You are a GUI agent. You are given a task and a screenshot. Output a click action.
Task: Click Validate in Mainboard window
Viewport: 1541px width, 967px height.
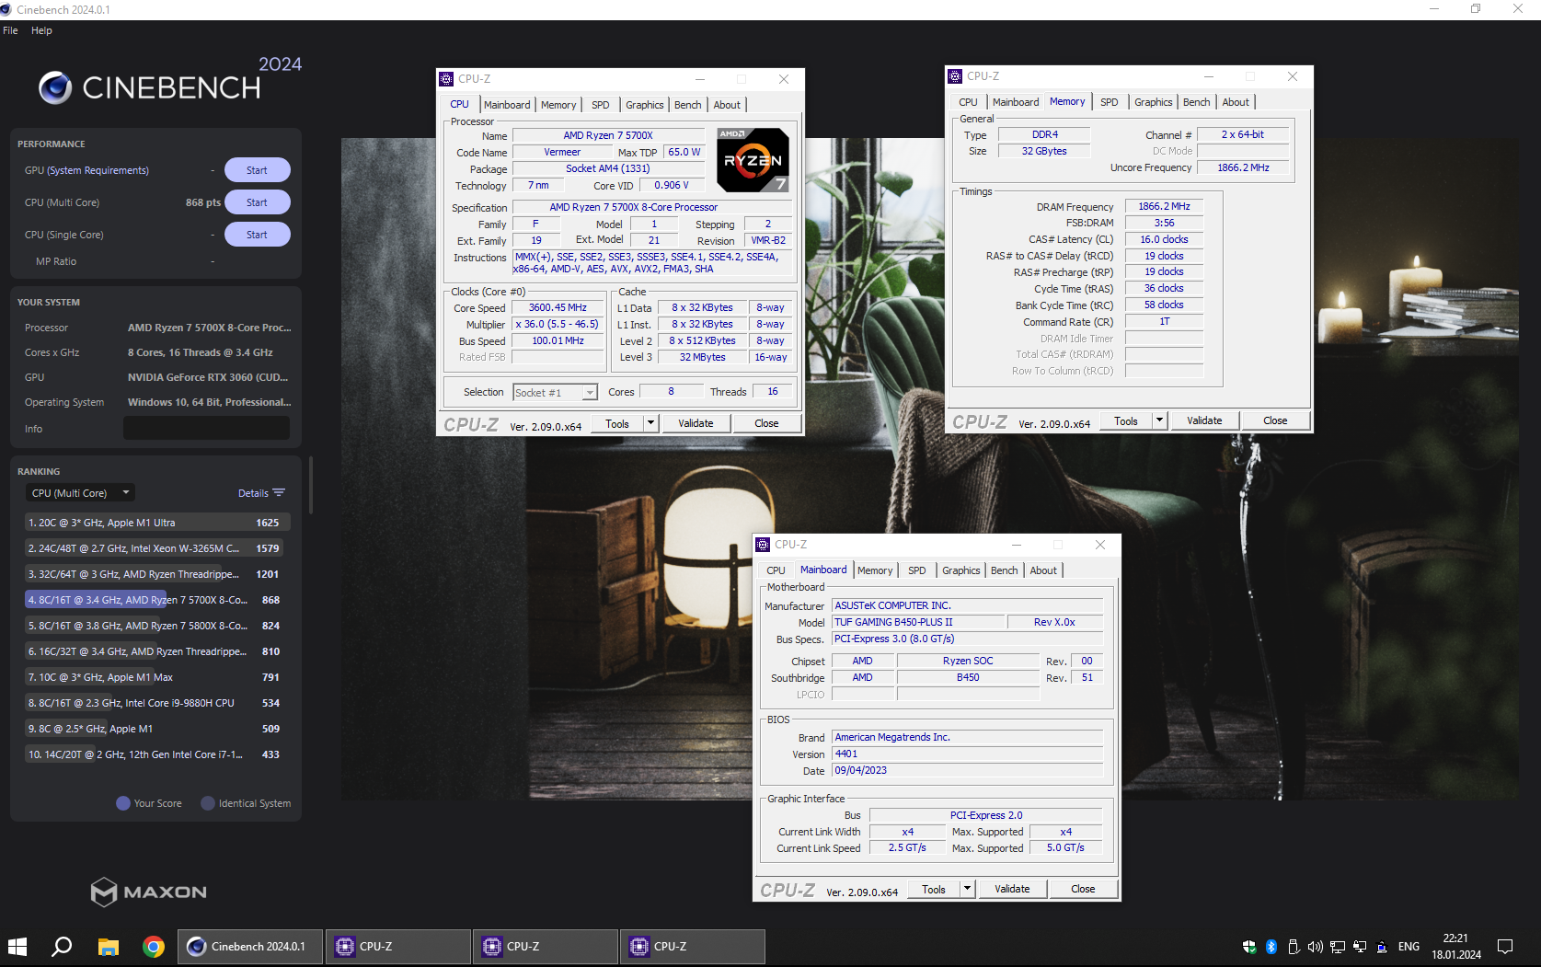tap(1012, 889)
